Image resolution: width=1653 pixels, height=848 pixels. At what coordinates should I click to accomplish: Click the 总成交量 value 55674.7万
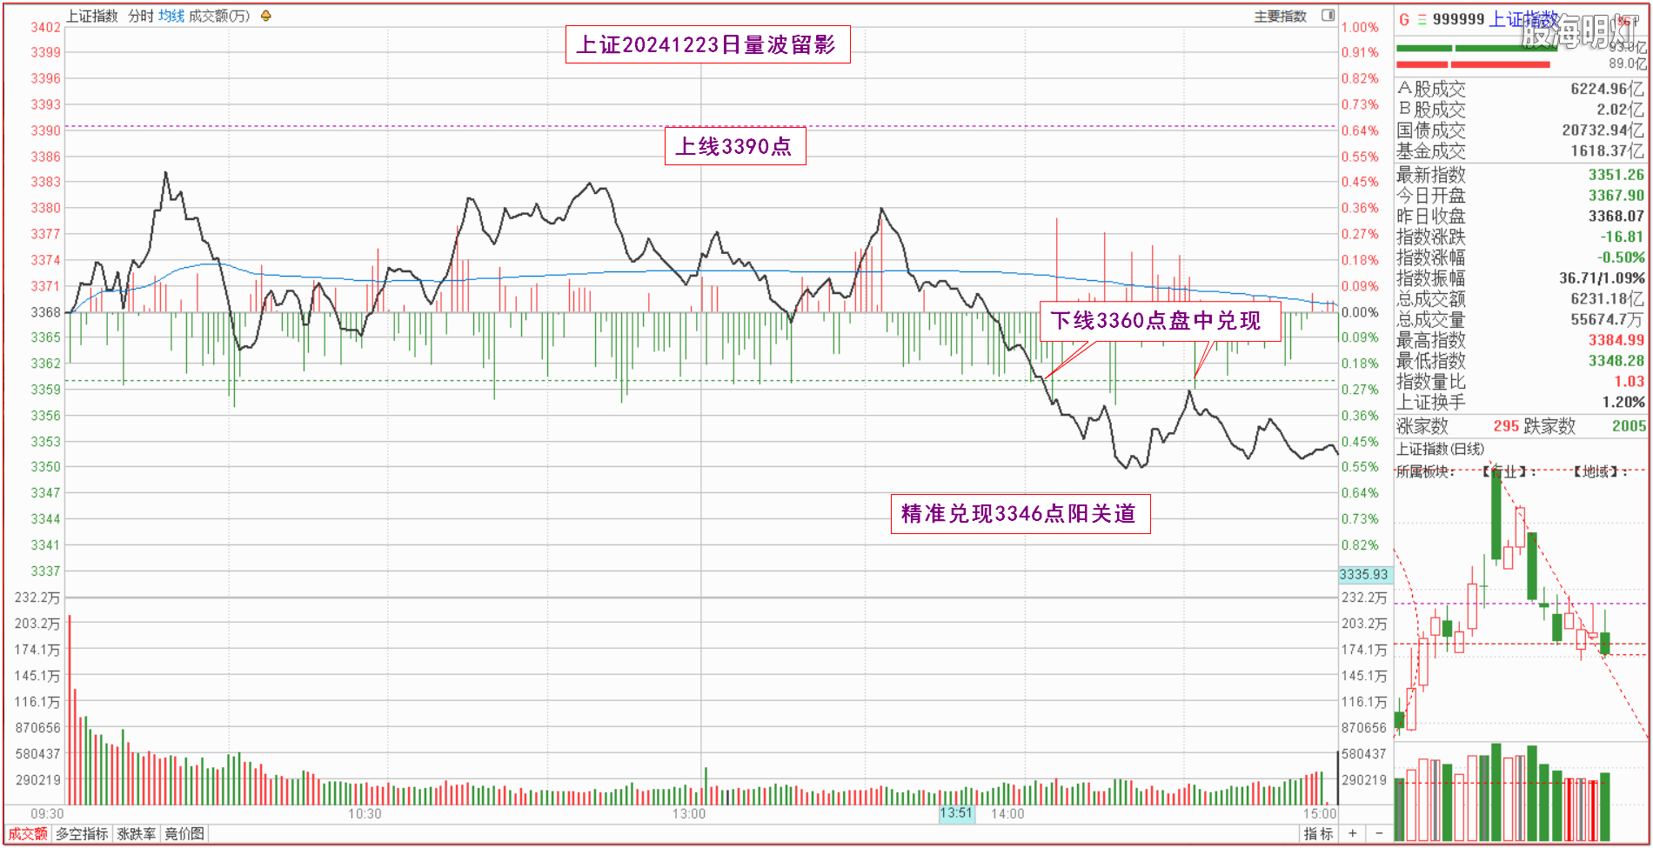1608,319
